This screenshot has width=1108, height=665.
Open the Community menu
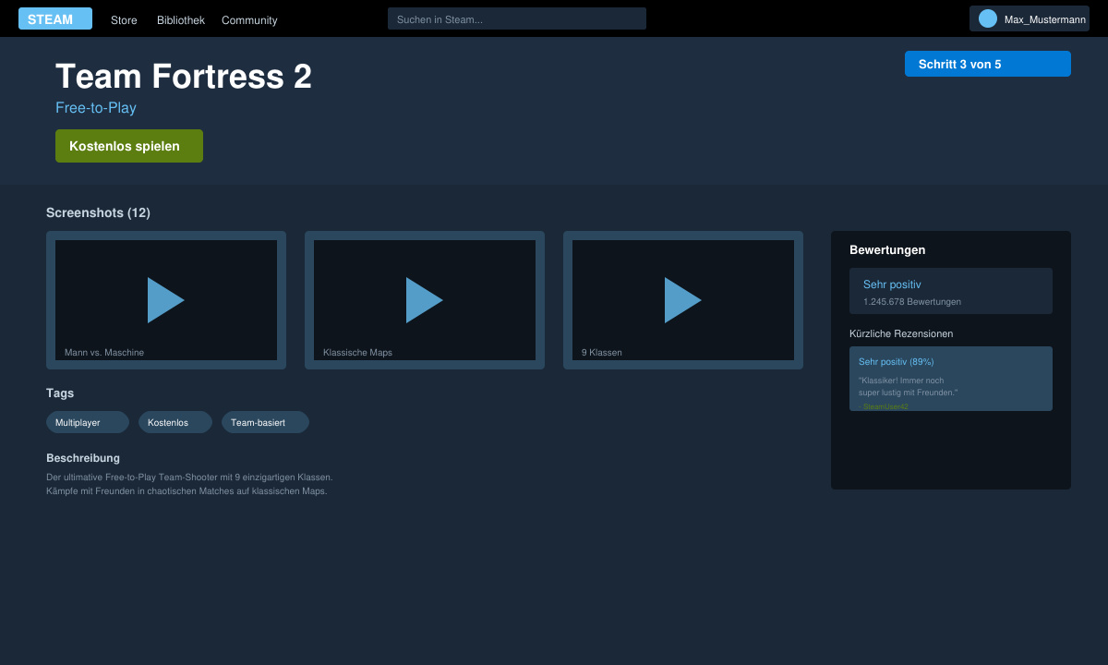tap(249, 20)
